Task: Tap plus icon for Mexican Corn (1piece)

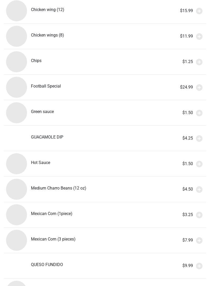Action: (199, 215)
